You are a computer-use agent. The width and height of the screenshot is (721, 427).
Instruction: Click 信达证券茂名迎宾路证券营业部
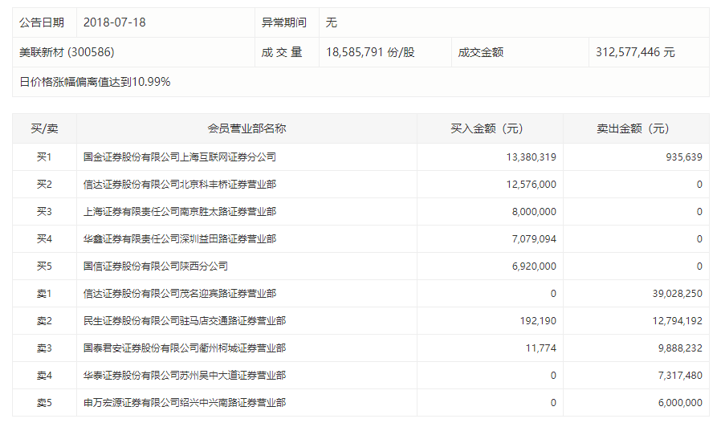[x=179, y=294]
